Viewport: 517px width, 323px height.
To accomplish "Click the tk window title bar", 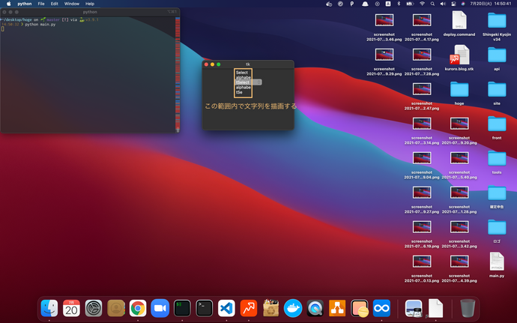I will (x=248, y=64).
